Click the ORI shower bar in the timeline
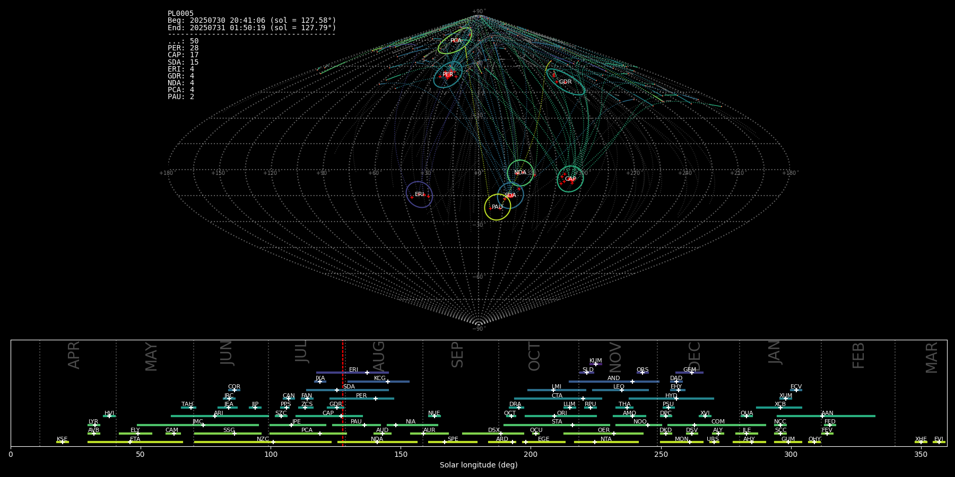Viewport: 955px width, 477px height. point(561,416)
